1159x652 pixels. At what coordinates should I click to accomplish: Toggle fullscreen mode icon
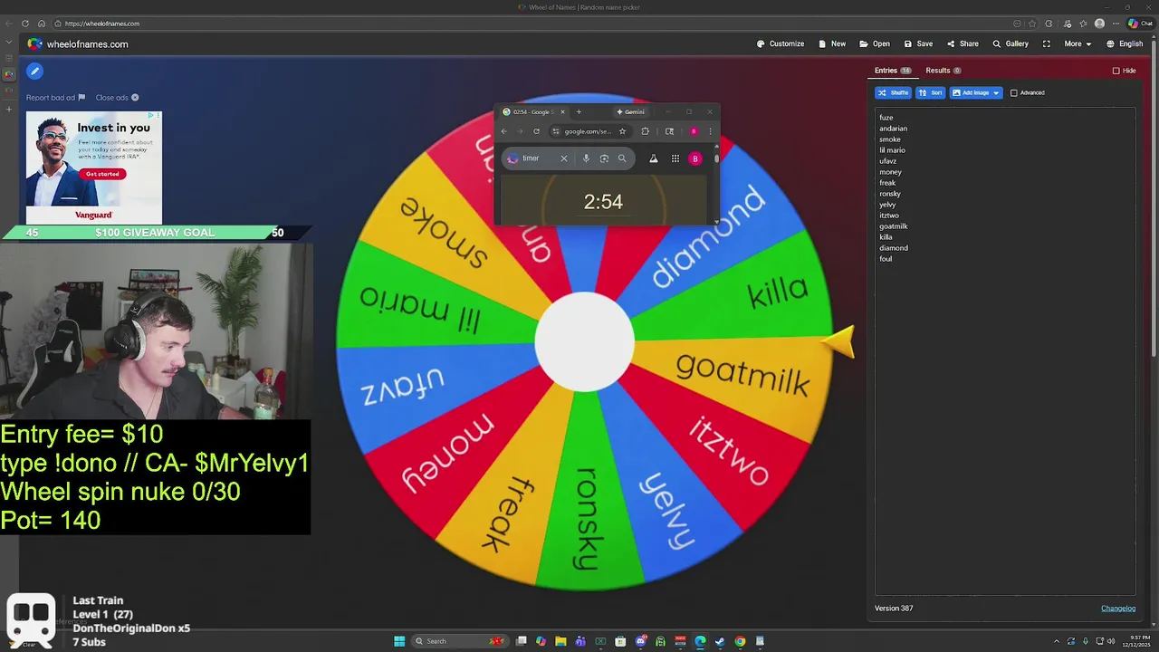[1047, 43]
